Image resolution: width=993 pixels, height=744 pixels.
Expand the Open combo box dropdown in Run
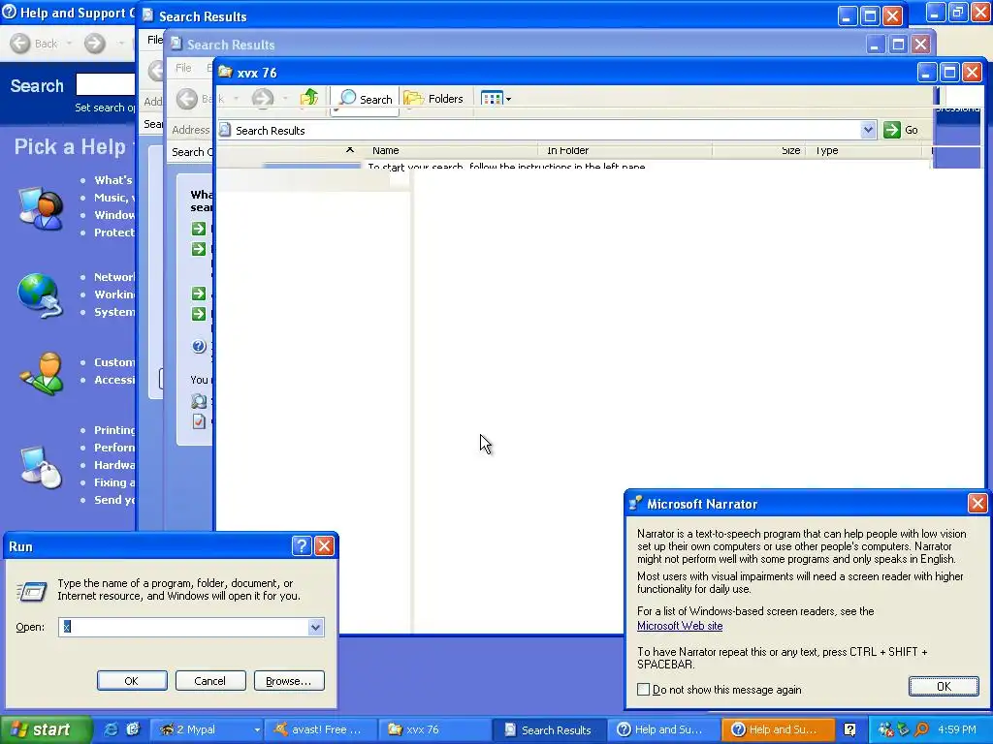[x=315, y=627]
